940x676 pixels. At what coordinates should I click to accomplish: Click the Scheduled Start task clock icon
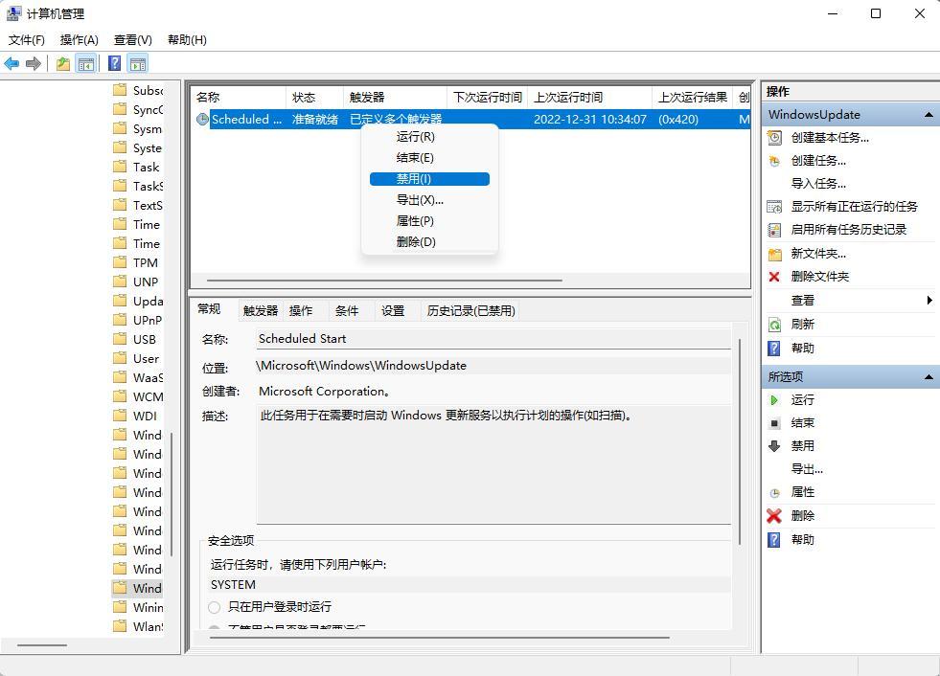coord(202,120)
